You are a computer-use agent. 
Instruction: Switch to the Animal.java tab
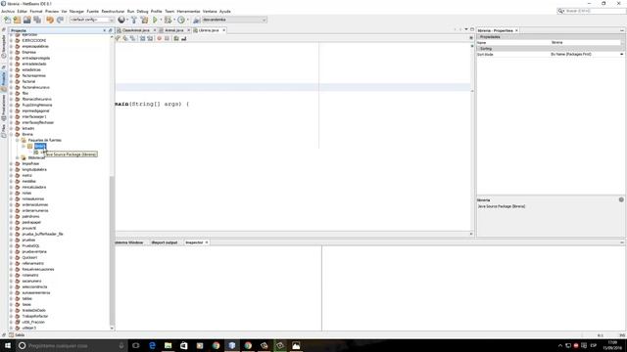[x=174, y=30]
